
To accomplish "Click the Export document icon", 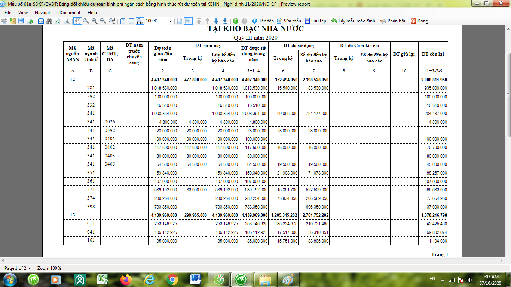I will pos(30,21).
